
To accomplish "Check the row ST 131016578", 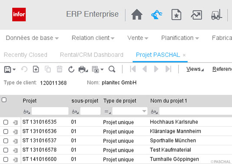I will [x=6, y=150].
